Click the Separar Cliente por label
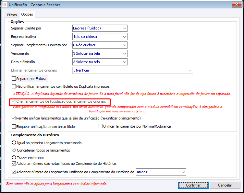 pos(26,28)
